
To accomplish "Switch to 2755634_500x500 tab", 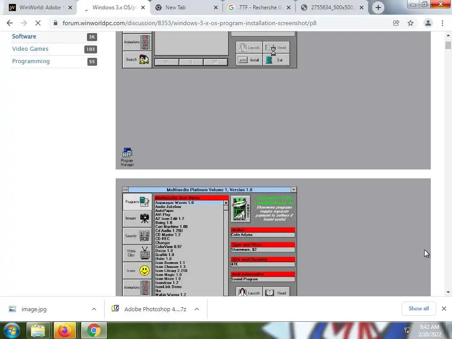I will pos(331,8).
